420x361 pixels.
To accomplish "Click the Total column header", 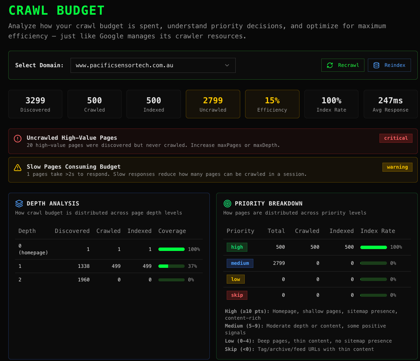I will 276,231.
